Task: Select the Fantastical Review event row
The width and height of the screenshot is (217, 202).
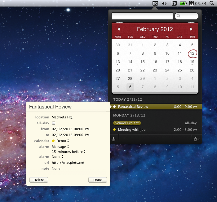Action: coord(156,107)
